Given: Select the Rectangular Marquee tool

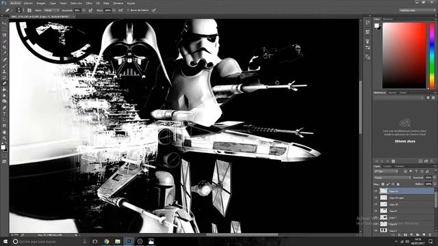Looking at the screenshot, I should (4, 29).
